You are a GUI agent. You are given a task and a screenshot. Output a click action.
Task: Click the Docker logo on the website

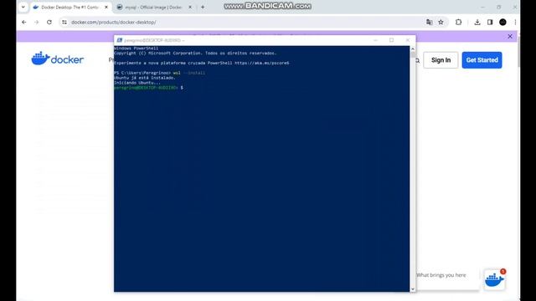coord(58,59)
